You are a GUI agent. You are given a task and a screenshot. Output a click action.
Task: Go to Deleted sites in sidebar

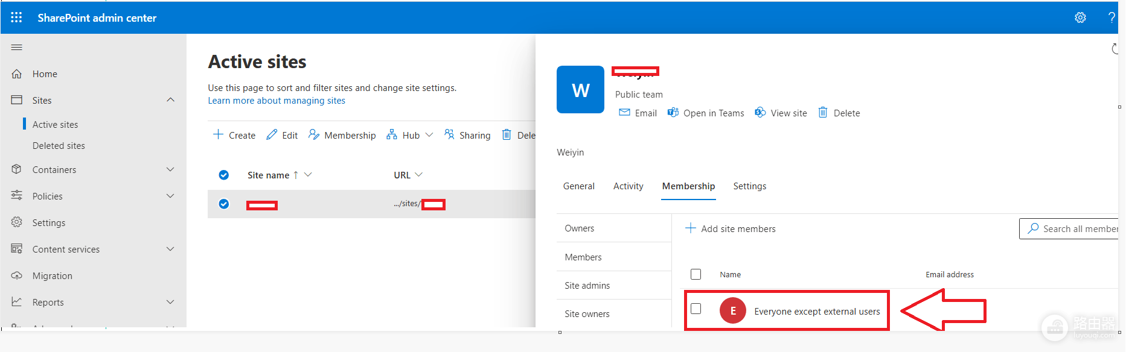coord(59,146)
